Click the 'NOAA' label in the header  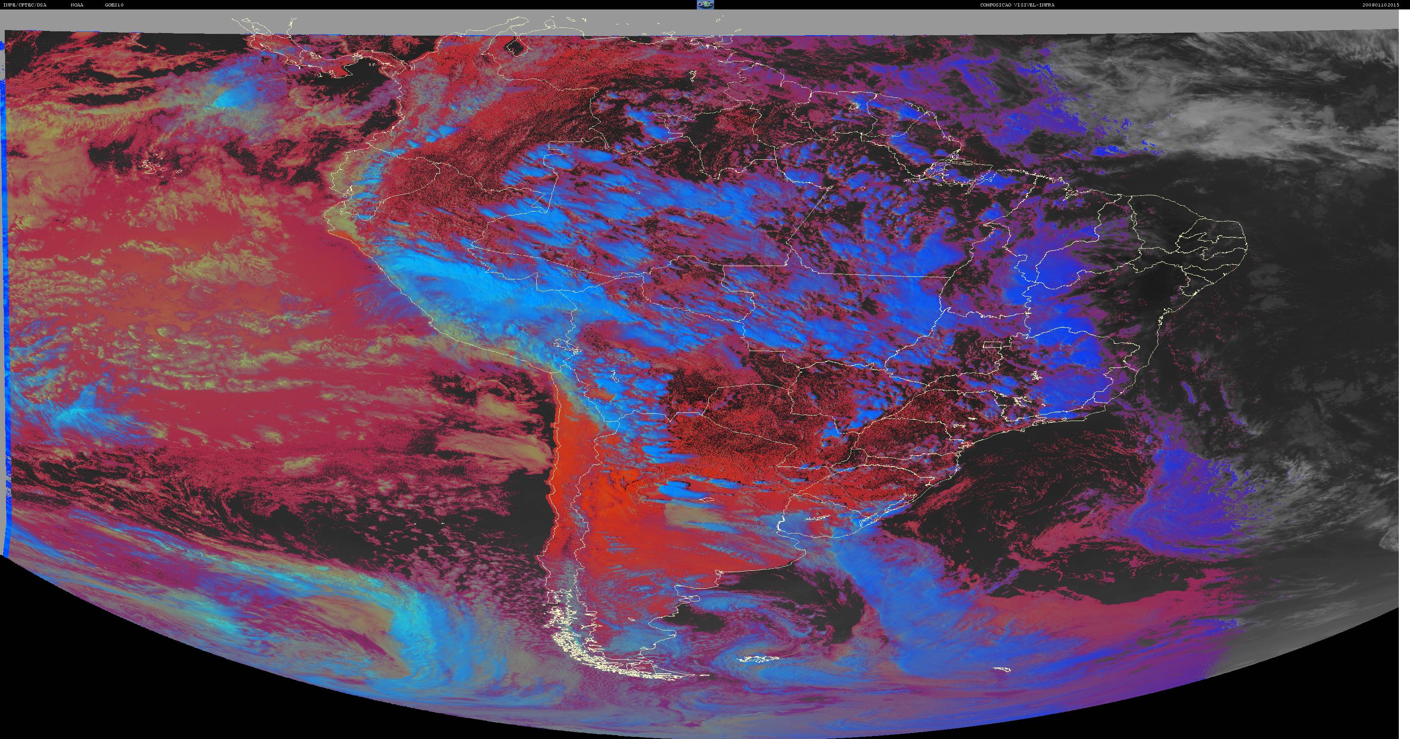[x=77, y=5]
